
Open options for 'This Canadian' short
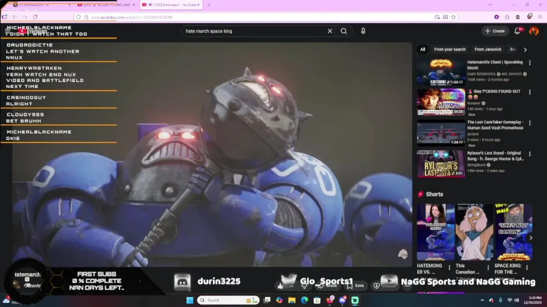(488, 267)
